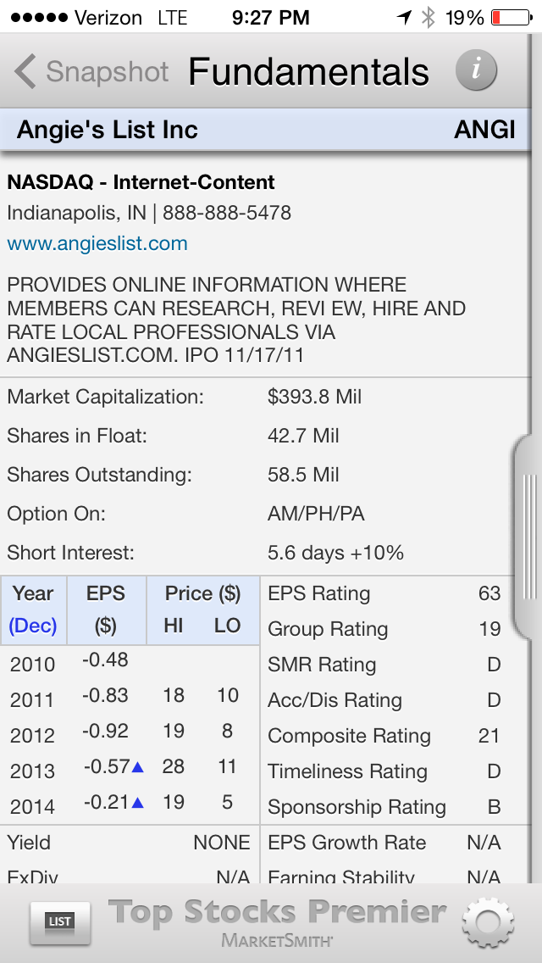Tap the Timeliness Rating row label
The height and width of the screenshot is (963, 542).
(x=347, y=771)
